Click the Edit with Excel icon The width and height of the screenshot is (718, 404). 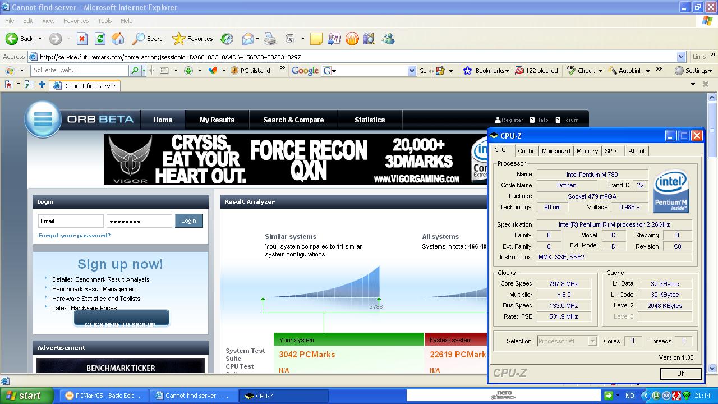[x=289, y=39]
